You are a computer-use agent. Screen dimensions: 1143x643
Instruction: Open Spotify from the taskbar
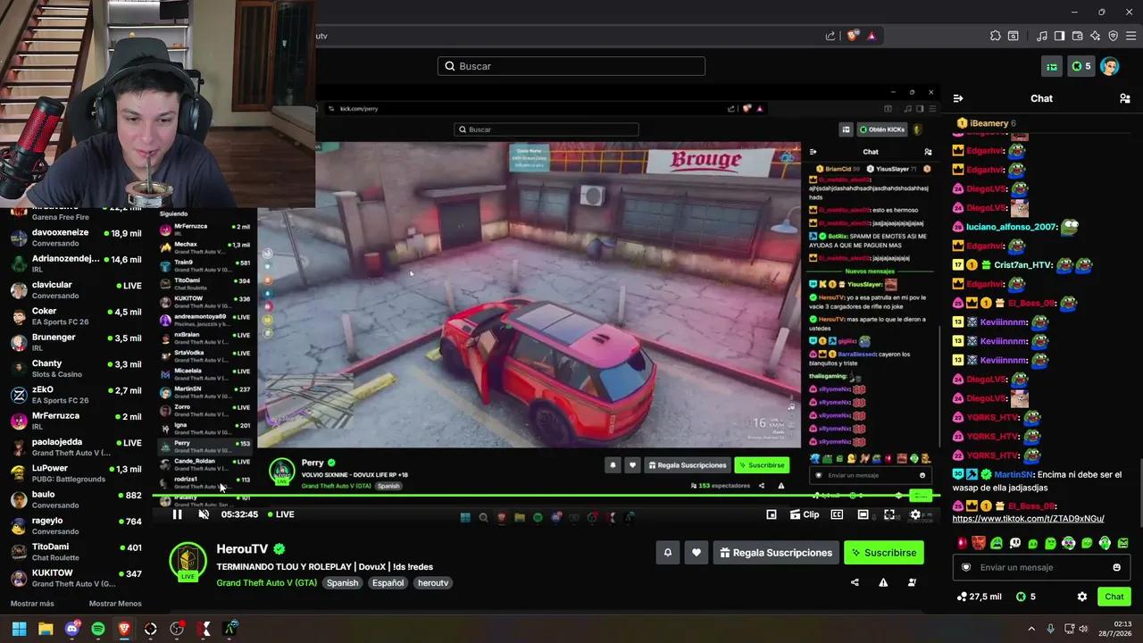pos(98,629)
